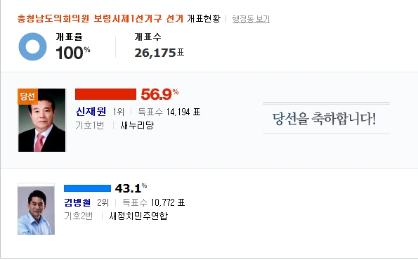The height and width of the screenshot is (260, 418).
Task: Click the orange 당선 badge
Action: (x=27, y=96)
